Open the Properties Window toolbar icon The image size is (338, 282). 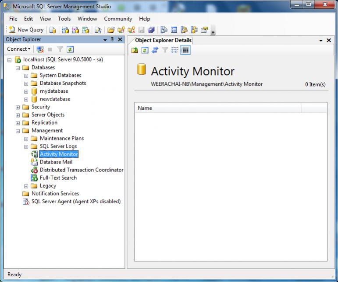(x=204, y=30)
